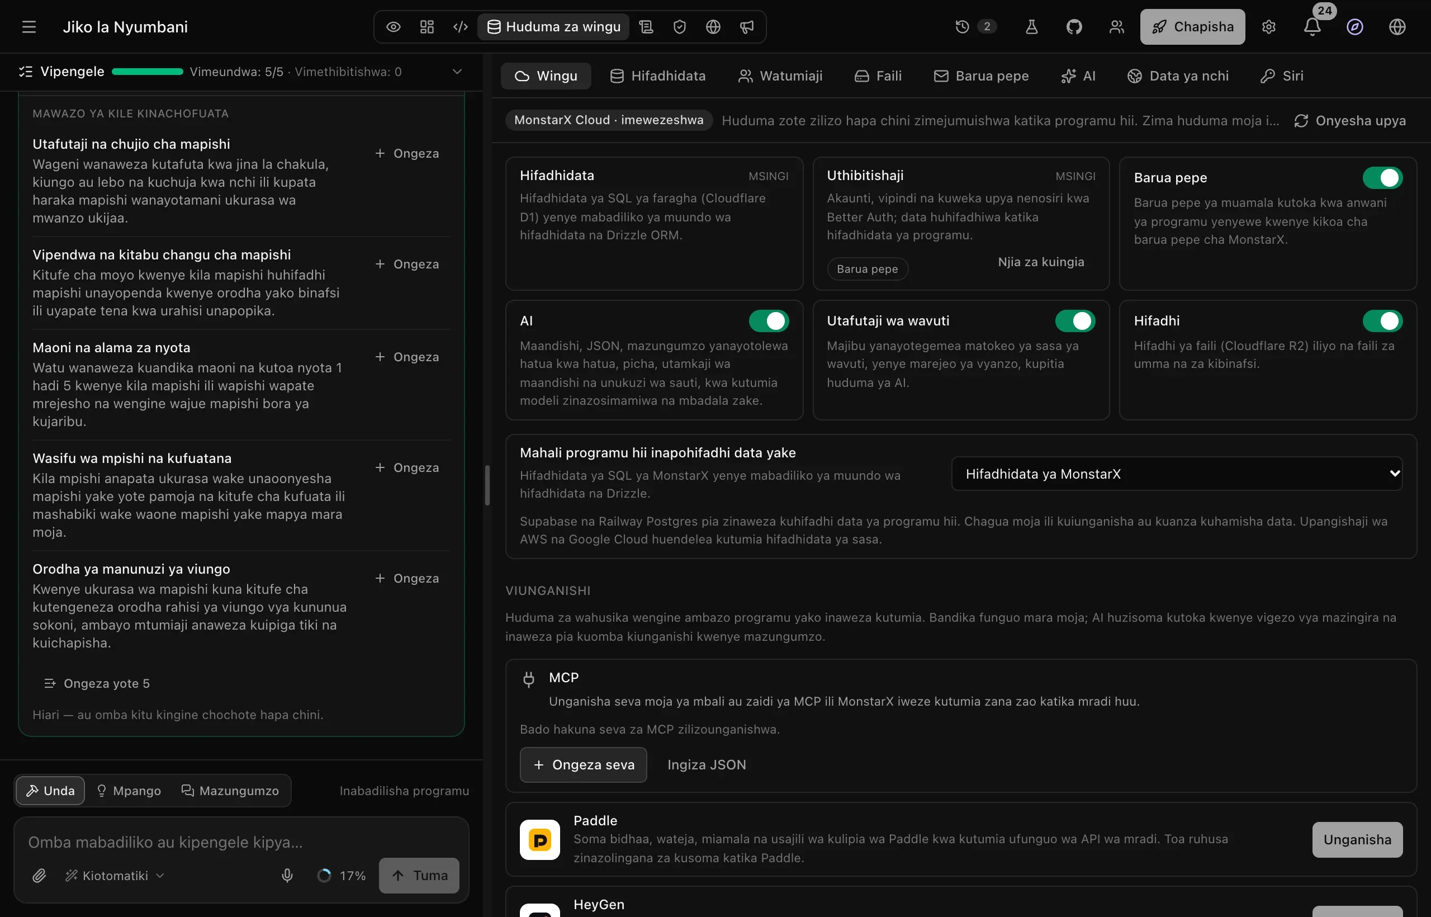Open the globe domain view in toolbar
The height and width of the screenshot is (917, 1431).
(713, 27)
